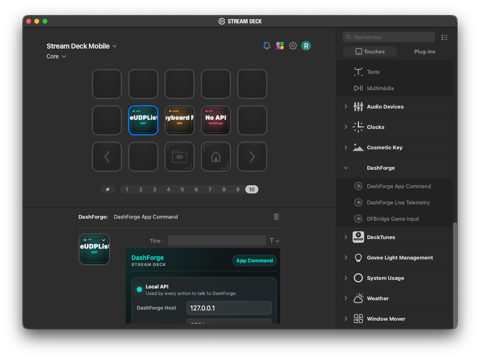Expand the Audio Devices category
The height and width of the screenshot is (359, 480).
pyautogui.click(x=346, y=106)
